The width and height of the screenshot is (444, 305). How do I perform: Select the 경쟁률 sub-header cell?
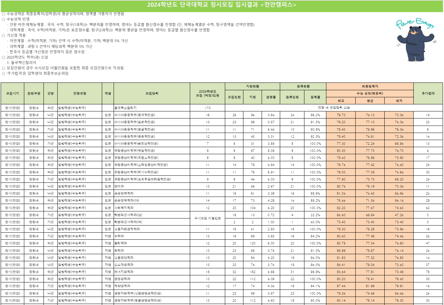pyautogui.click(x=271, y=97)
